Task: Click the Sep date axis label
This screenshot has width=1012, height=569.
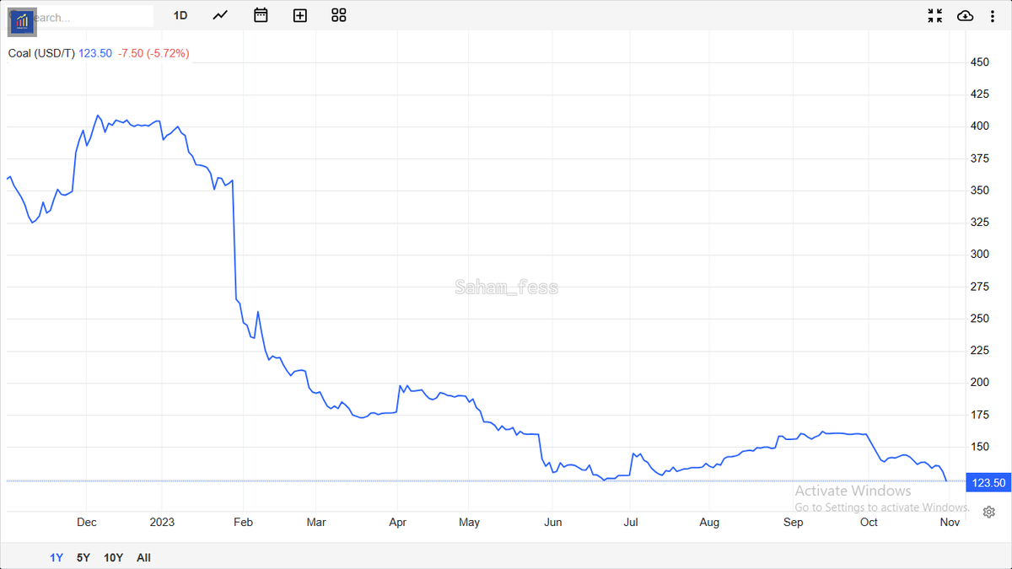Action: [794, 523]
